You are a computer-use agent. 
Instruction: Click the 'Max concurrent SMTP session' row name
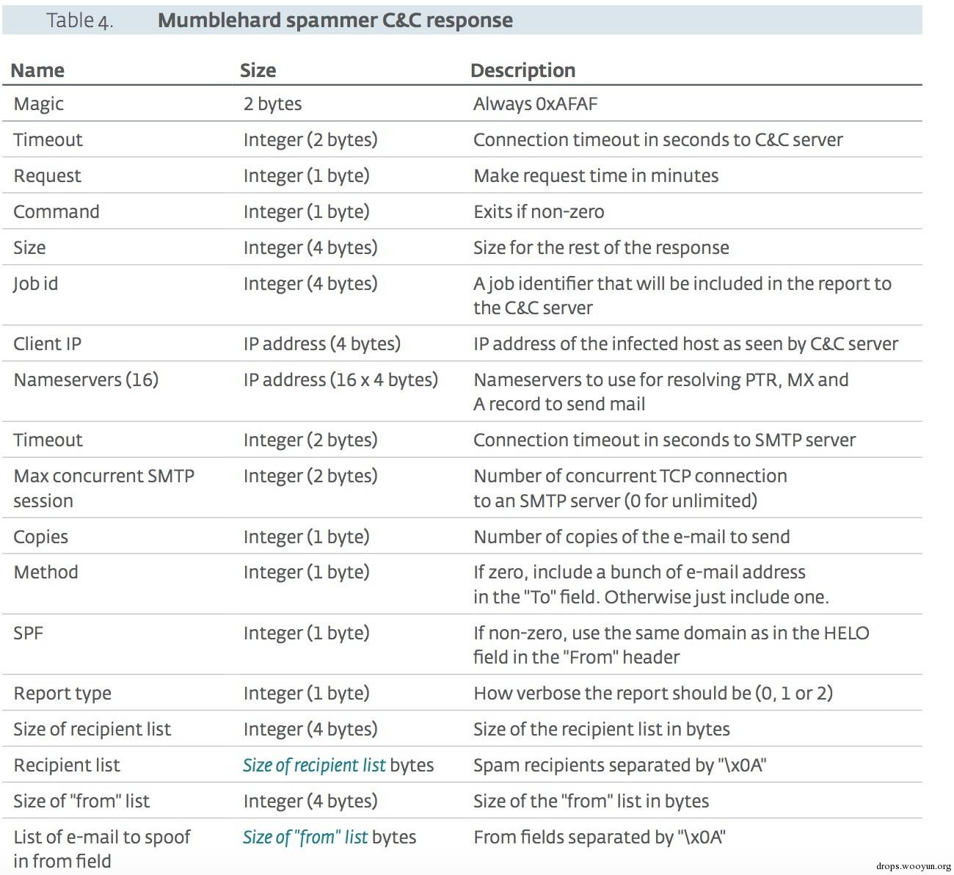[x=103, y=488]
